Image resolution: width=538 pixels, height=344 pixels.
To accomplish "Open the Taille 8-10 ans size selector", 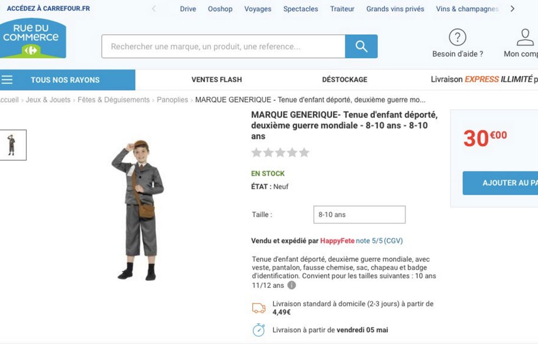I will [359, 215].
